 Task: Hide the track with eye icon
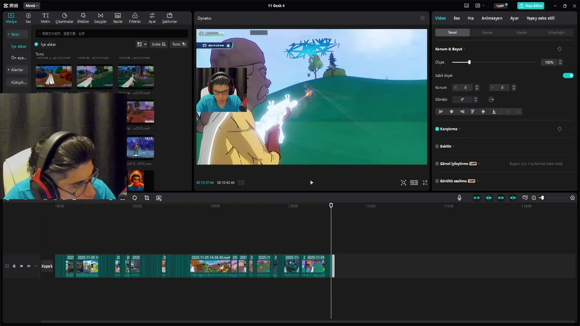pyautogui.click(x=21, y=266)
